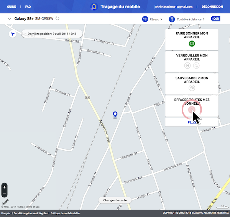
Task: Click the refresh icon beside SM-G955W
Action: click(x=58, y=18)
